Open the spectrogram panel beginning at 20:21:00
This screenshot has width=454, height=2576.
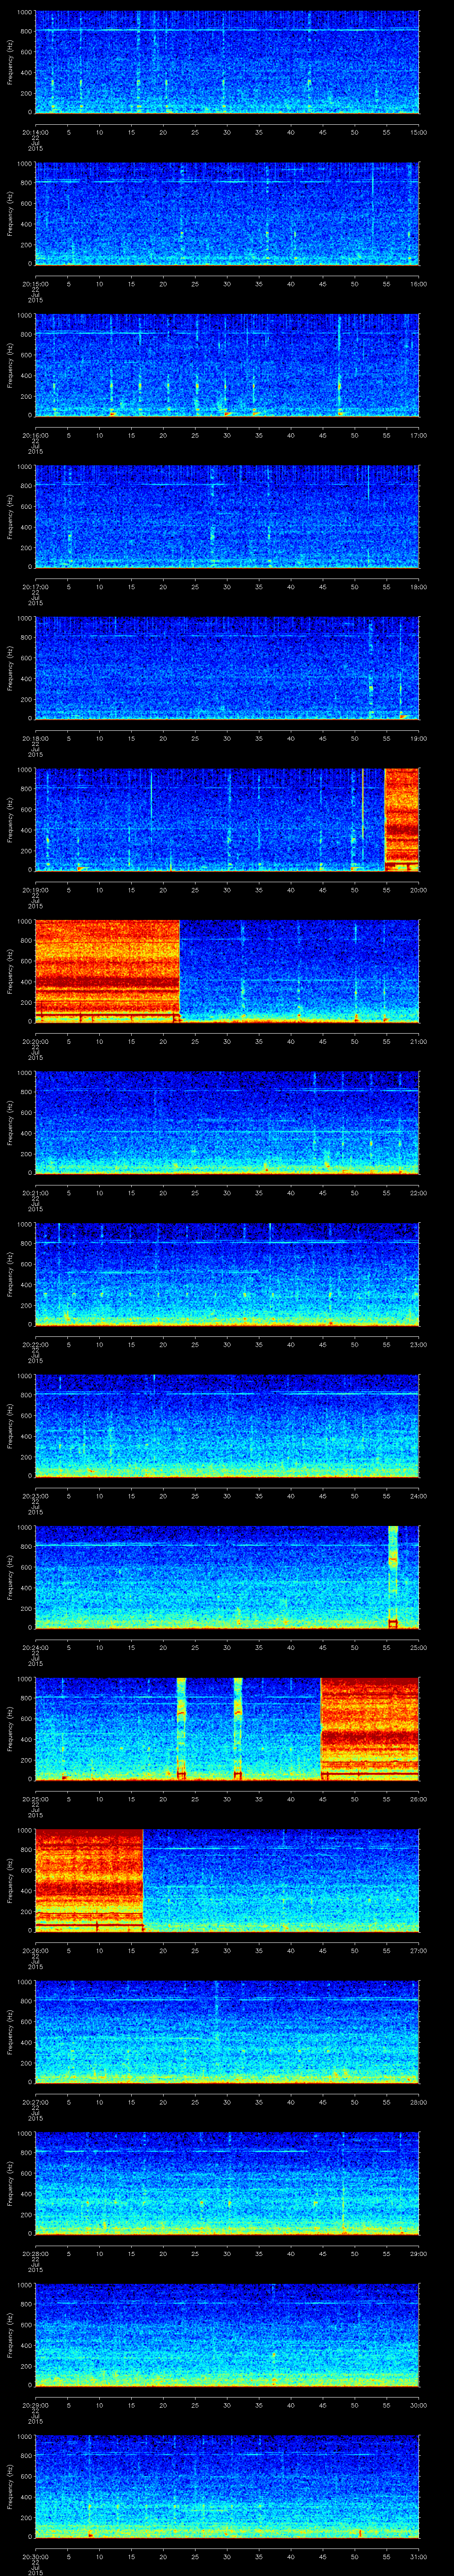point(227,1122)
